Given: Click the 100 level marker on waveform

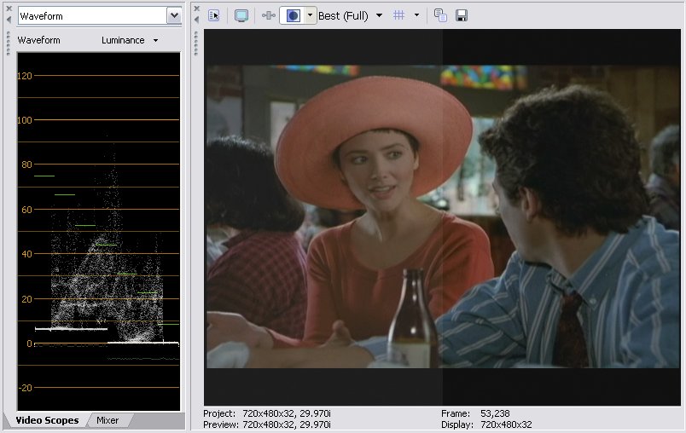Looking at the screenshot, I should tap(25, 120).
